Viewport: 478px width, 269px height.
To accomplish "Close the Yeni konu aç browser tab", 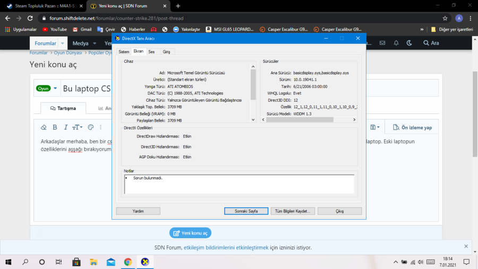I will [165, 6].
